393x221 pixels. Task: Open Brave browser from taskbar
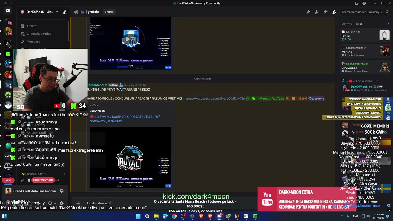coord(201,216)
